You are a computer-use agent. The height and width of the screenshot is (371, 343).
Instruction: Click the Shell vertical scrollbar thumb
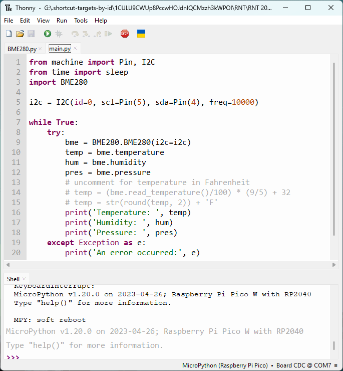[334, 345]
